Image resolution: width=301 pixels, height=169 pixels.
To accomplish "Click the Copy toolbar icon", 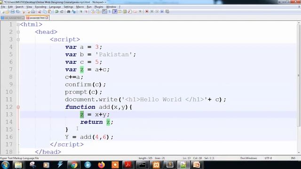I will point(45,12).
